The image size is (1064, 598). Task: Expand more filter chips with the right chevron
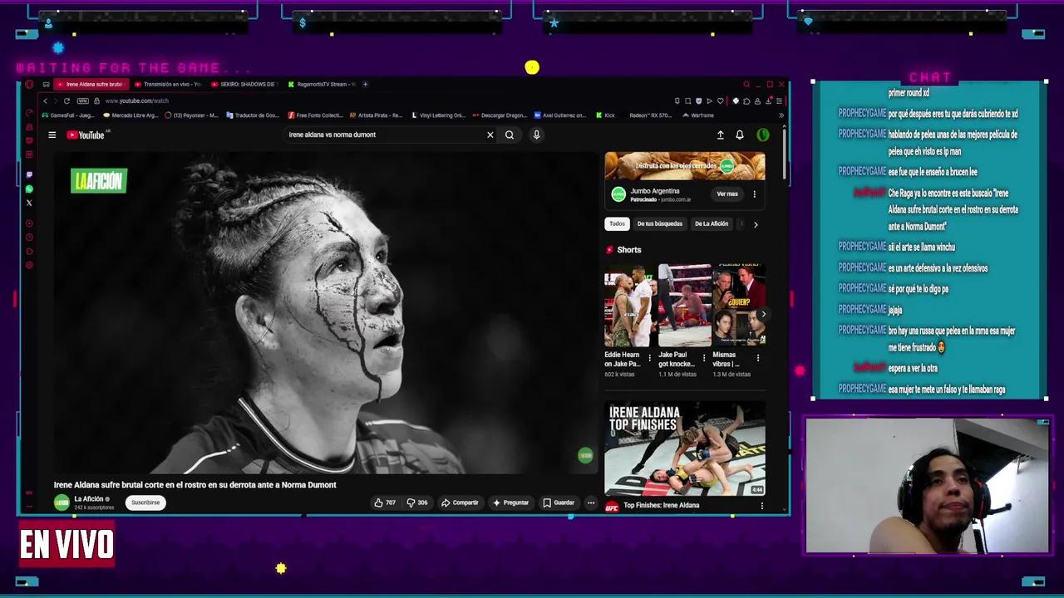(756, 223)
